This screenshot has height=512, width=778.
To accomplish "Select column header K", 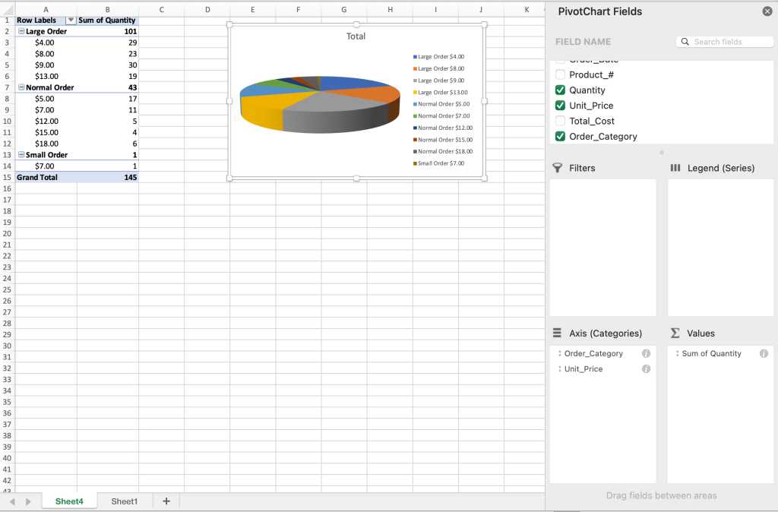I will pyautogui.click(x=527, y=9).
